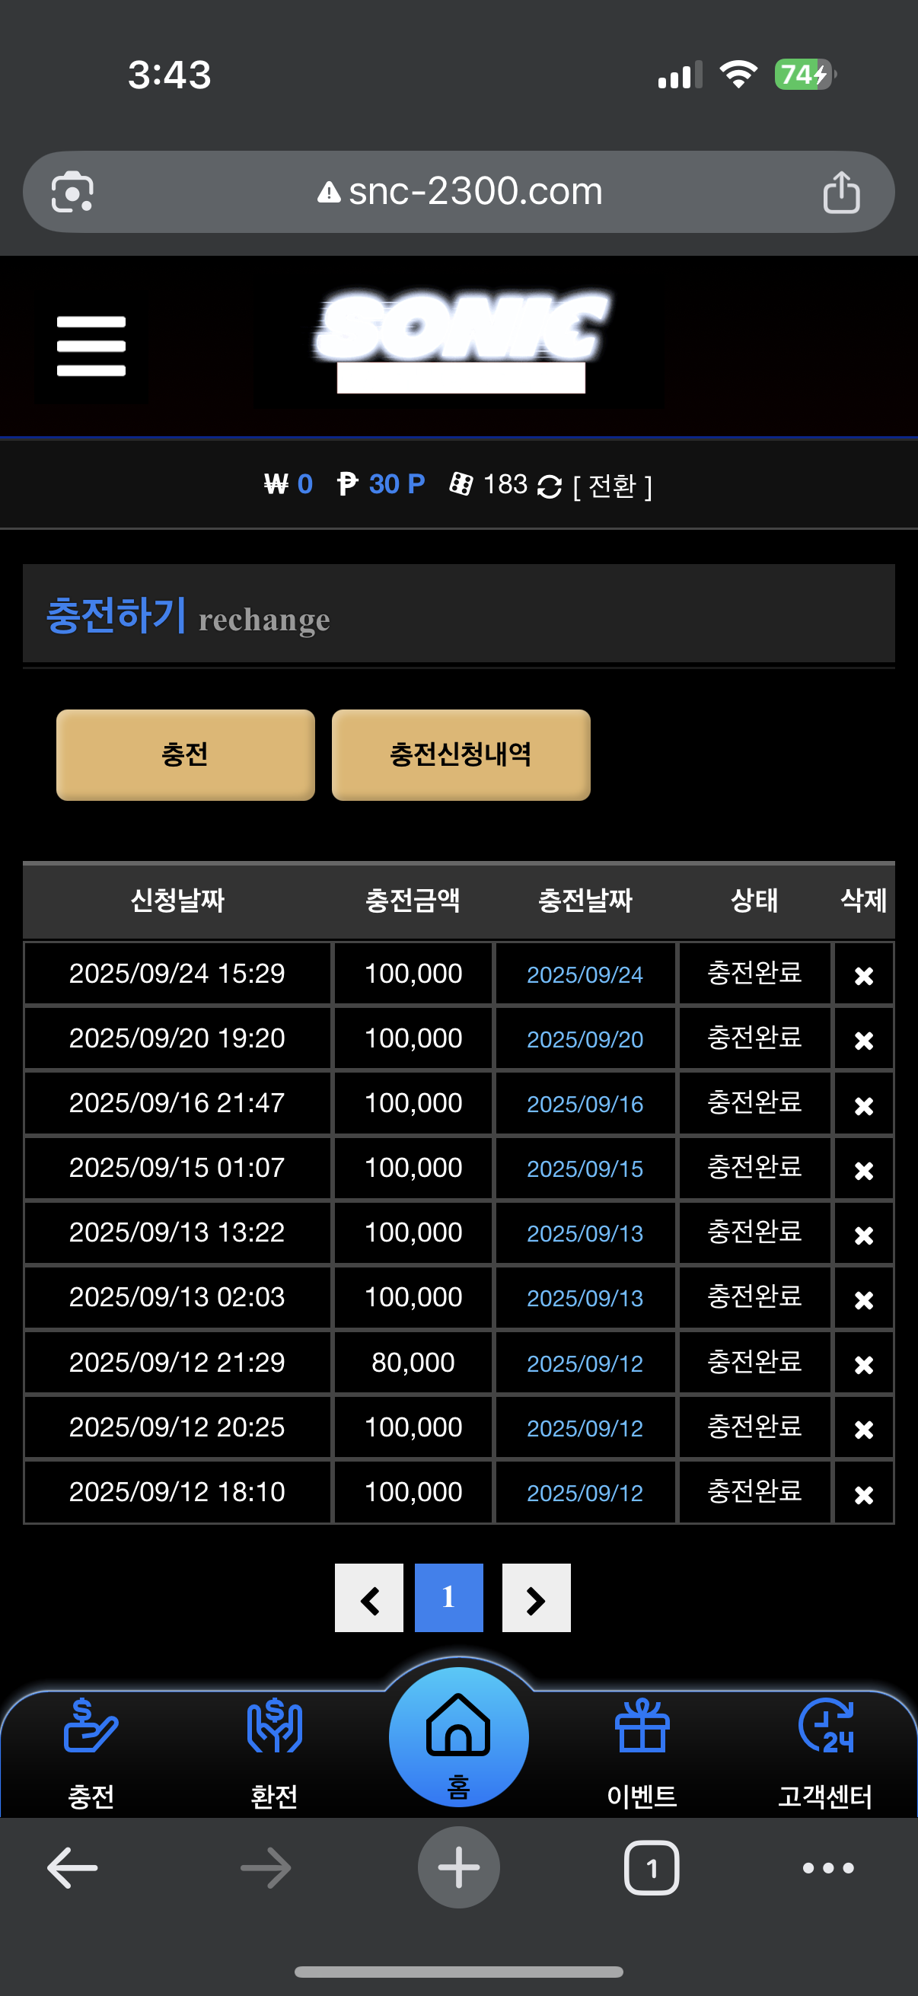Open camera search icon in address bar
Image resolution: width=918 pixels, height=1996 pixels.
click(72, 192)
